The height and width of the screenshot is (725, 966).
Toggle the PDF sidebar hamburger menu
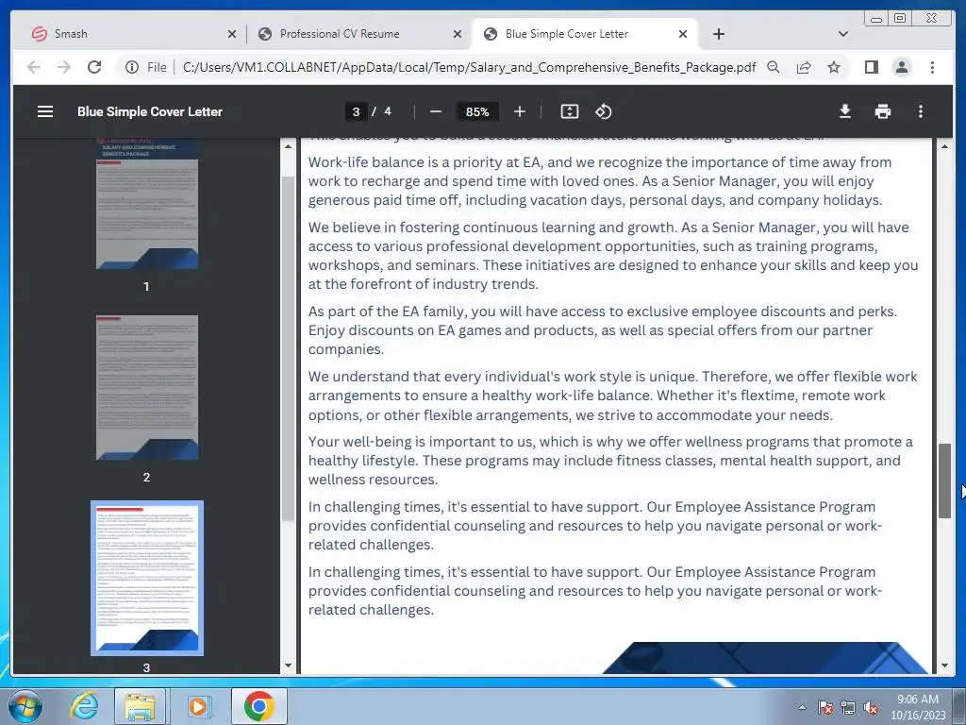coord(45,111)
